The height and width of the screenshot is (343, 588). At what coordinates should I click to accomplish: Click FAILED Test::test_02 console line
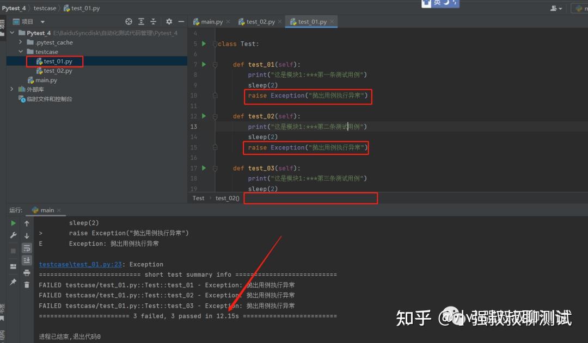coord(167,296)
